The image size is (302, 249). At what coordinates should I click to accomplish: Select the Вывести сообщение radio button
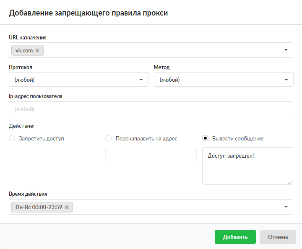(x=206, y=138)
